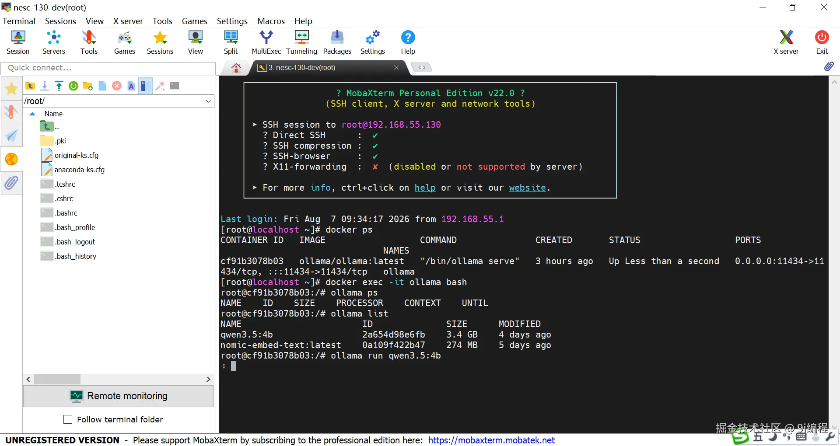840x446 pixels.
Task: Click the magic wand icon in SFTP toolbar
Action: [x=160, y=86]
